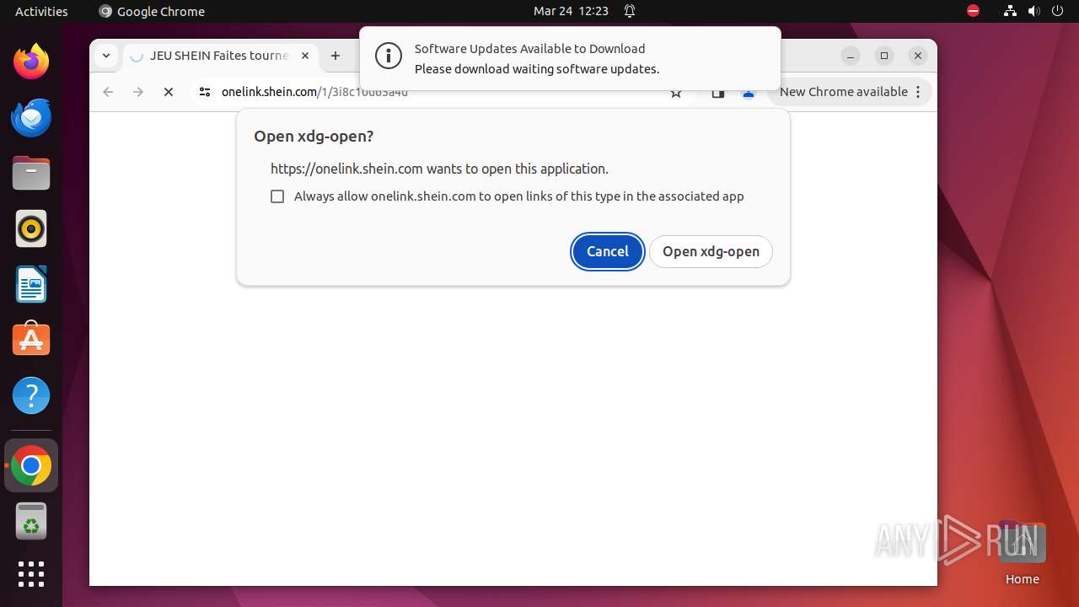Open Chrome three-dot menu
This screenshot has width=1079, height=607.
click(x=918, y=92)
